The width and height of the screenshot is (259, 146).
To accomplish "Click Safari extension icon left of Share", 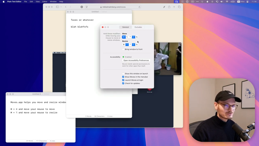I will click(x=164, y=7).
